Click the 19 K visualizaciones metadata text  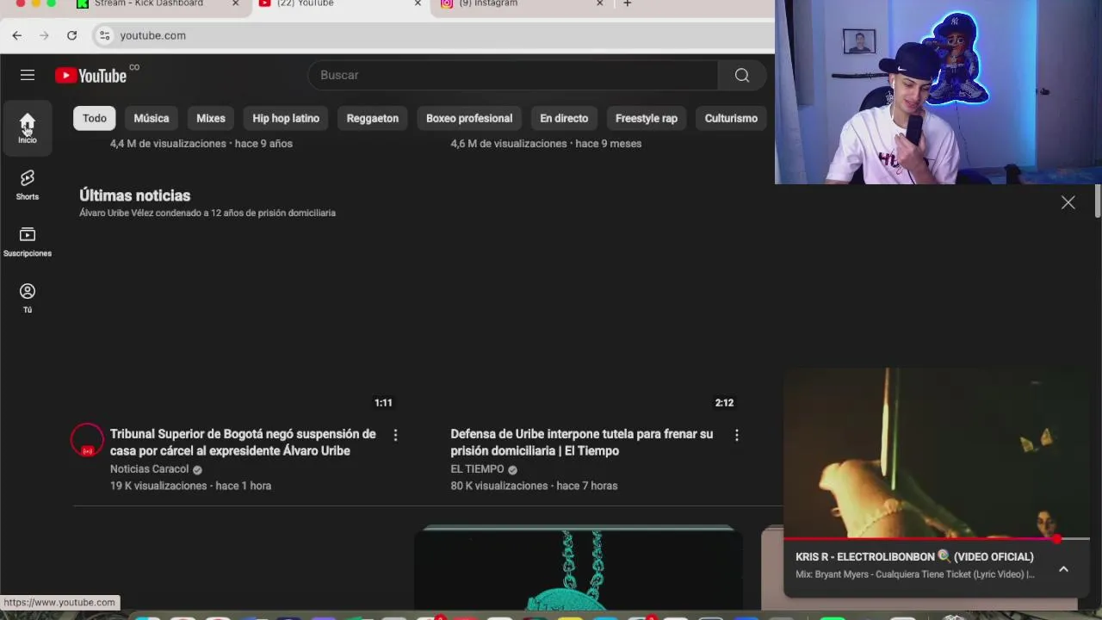158,486
